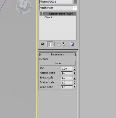Viewport: 116px width, 118px height.
Task: Click Remove Modifier trash icon
Action: 64,44
